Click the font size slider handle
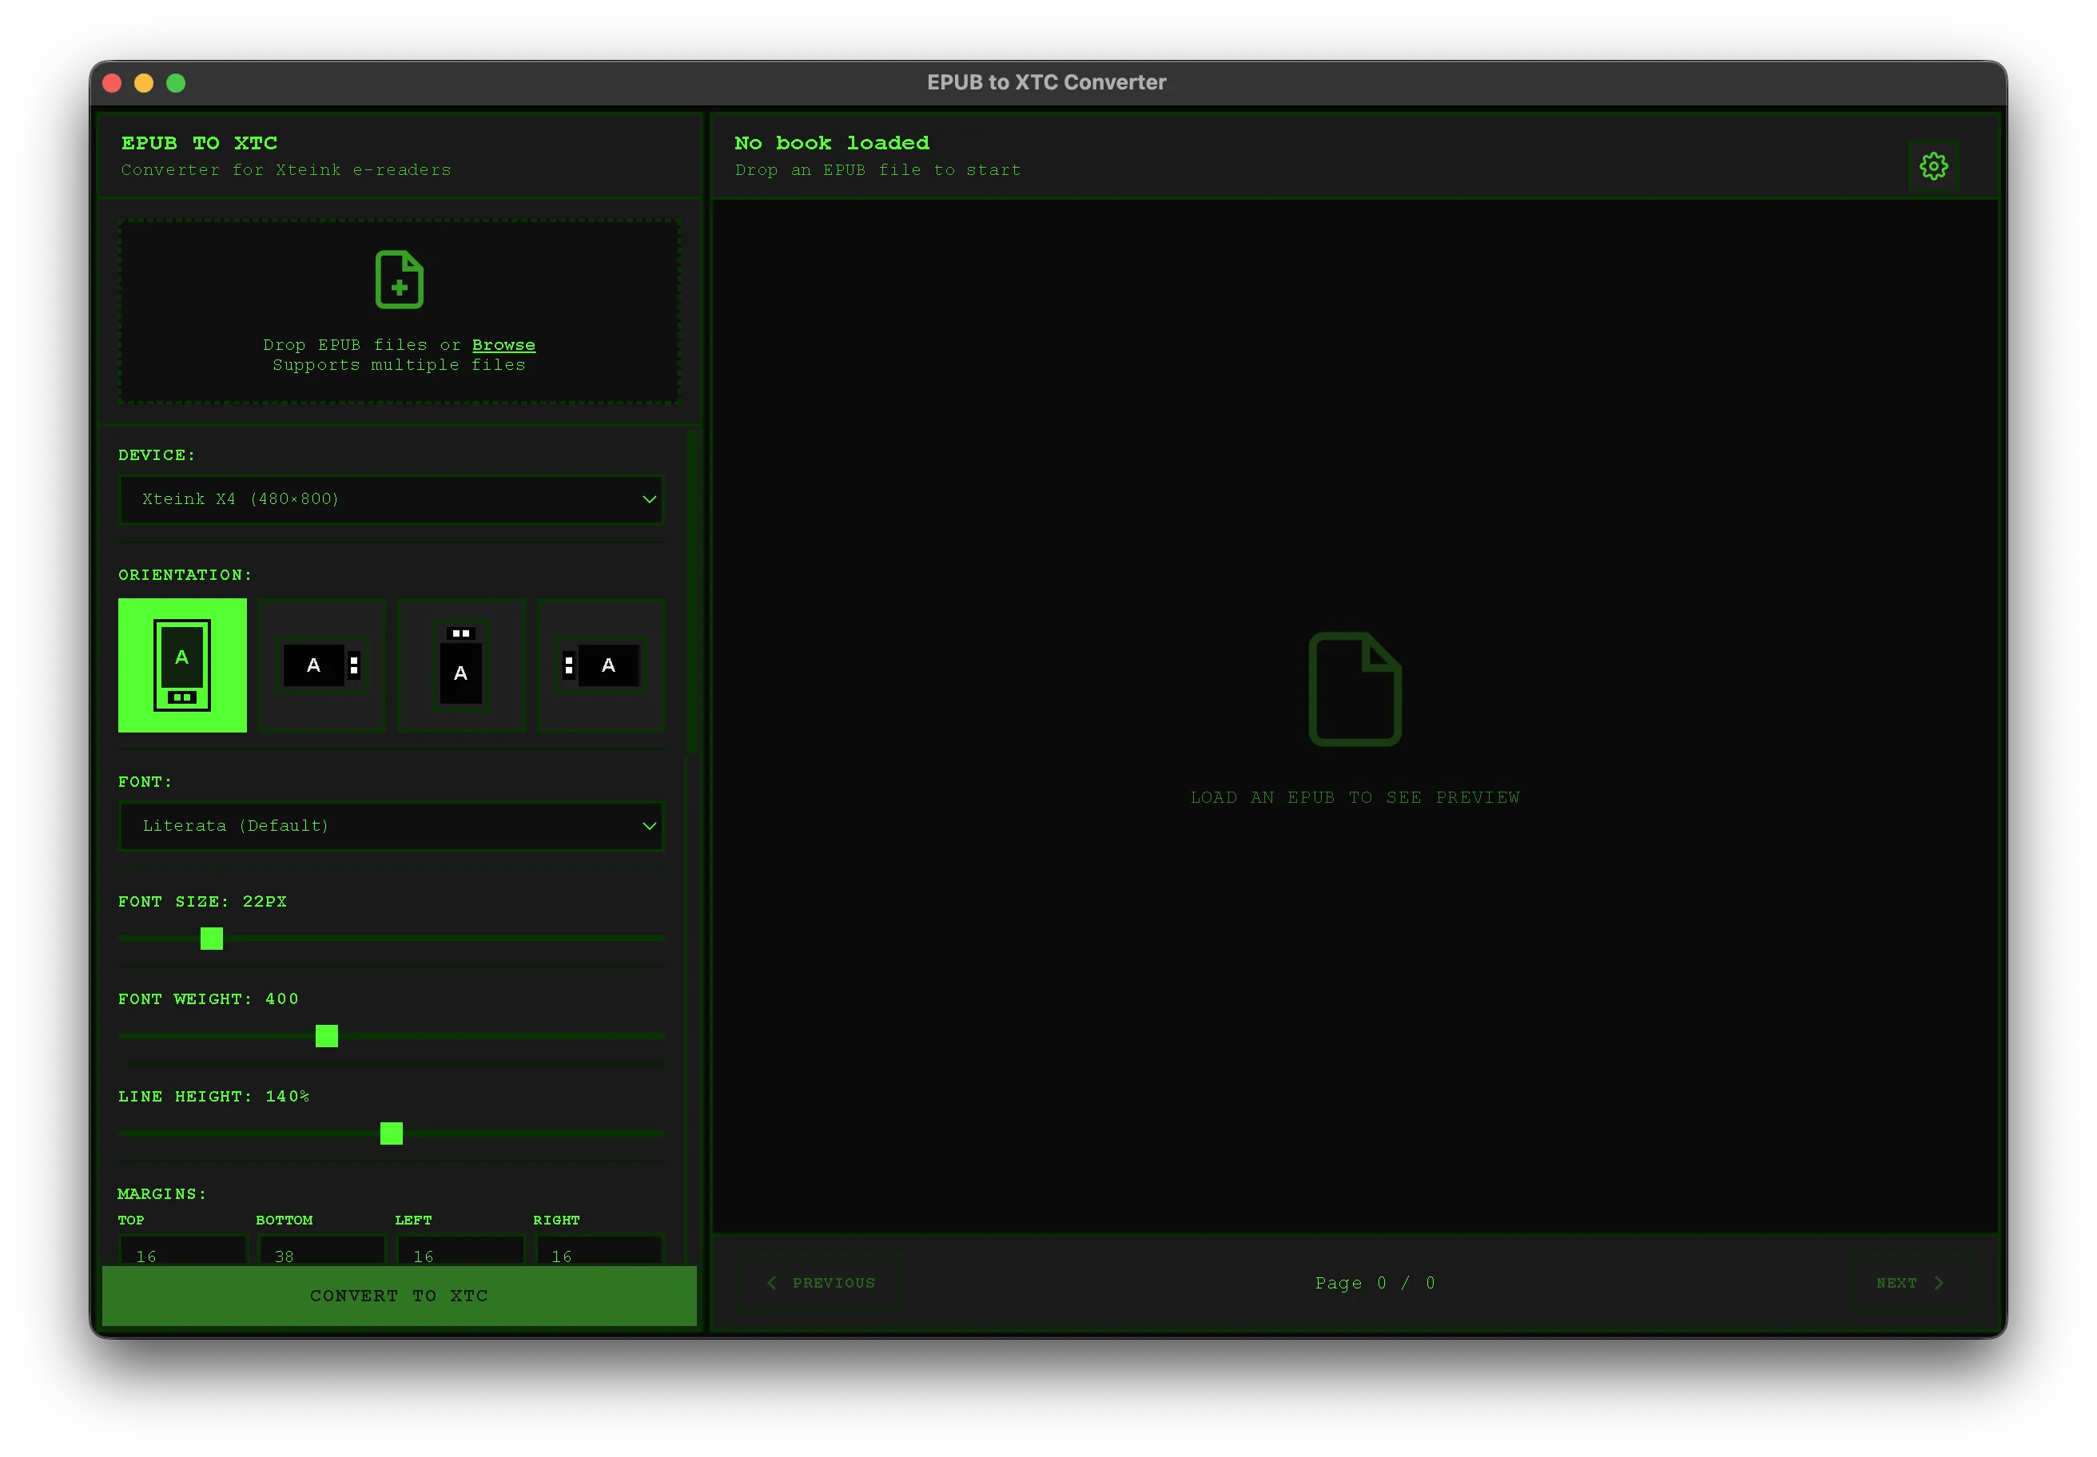The height and width of the screenshot is (1457, 2097). (x=211, y=939)
